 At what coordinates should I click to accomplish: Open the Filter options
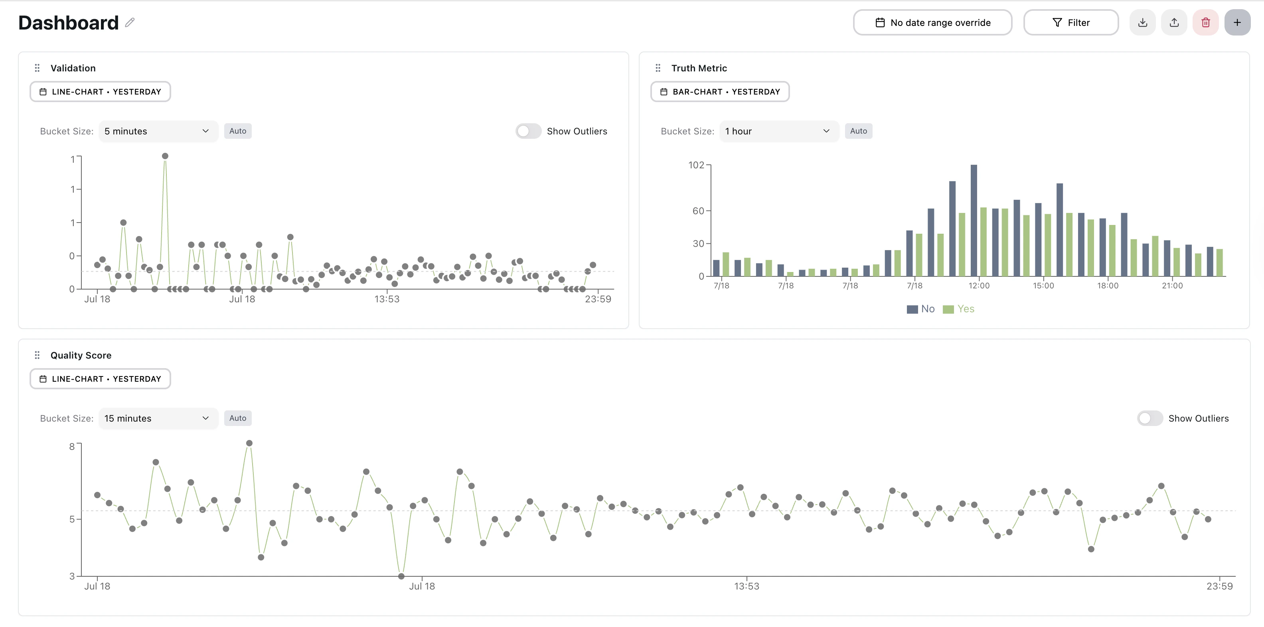tap(1071, 22)
